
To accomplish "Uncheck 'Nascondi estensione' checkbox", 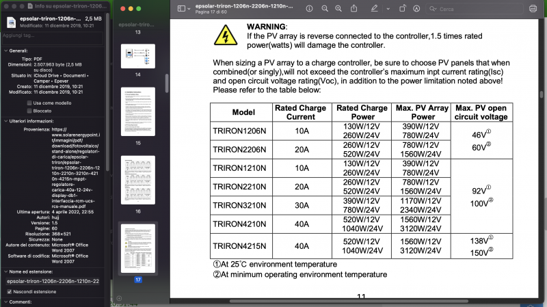I will tap(8, 291).
